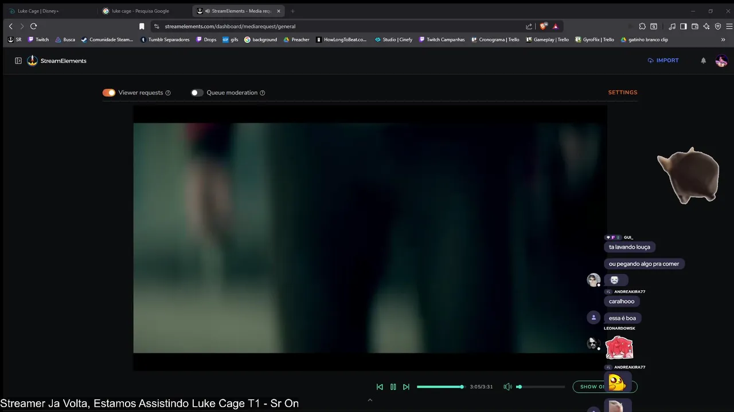The width and height of the screenshot is (734, 412).
Task: Toggle the StreamElements sidebar panel icon
Action: pos(18,61)
